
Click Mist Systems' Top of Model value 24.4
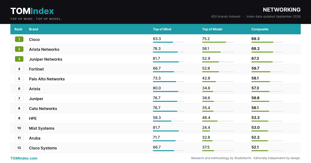pos(206,127)
